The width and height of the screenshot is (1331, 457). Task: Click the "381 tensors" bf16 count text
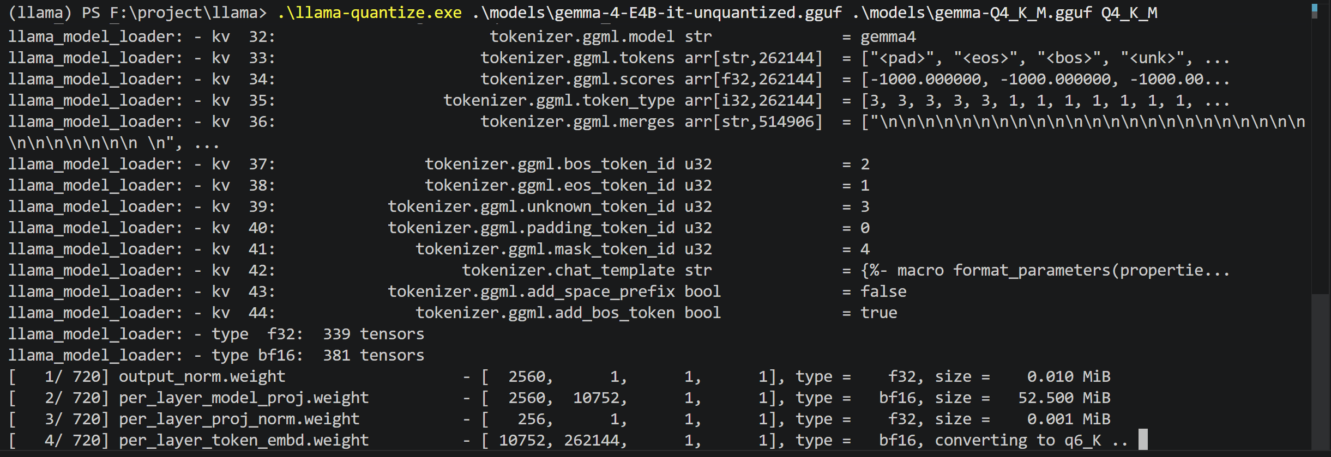[374, 355]
